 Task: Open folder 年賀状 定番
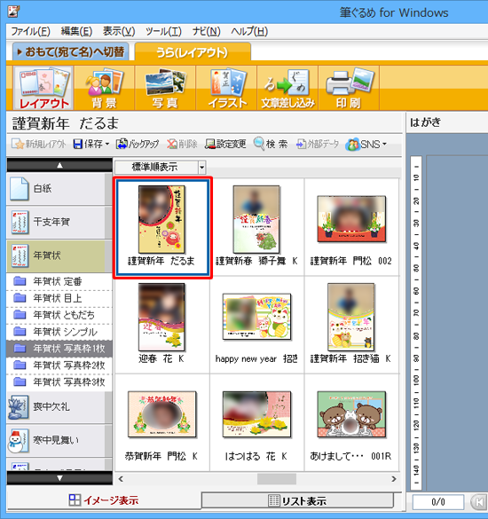point(59,281)
